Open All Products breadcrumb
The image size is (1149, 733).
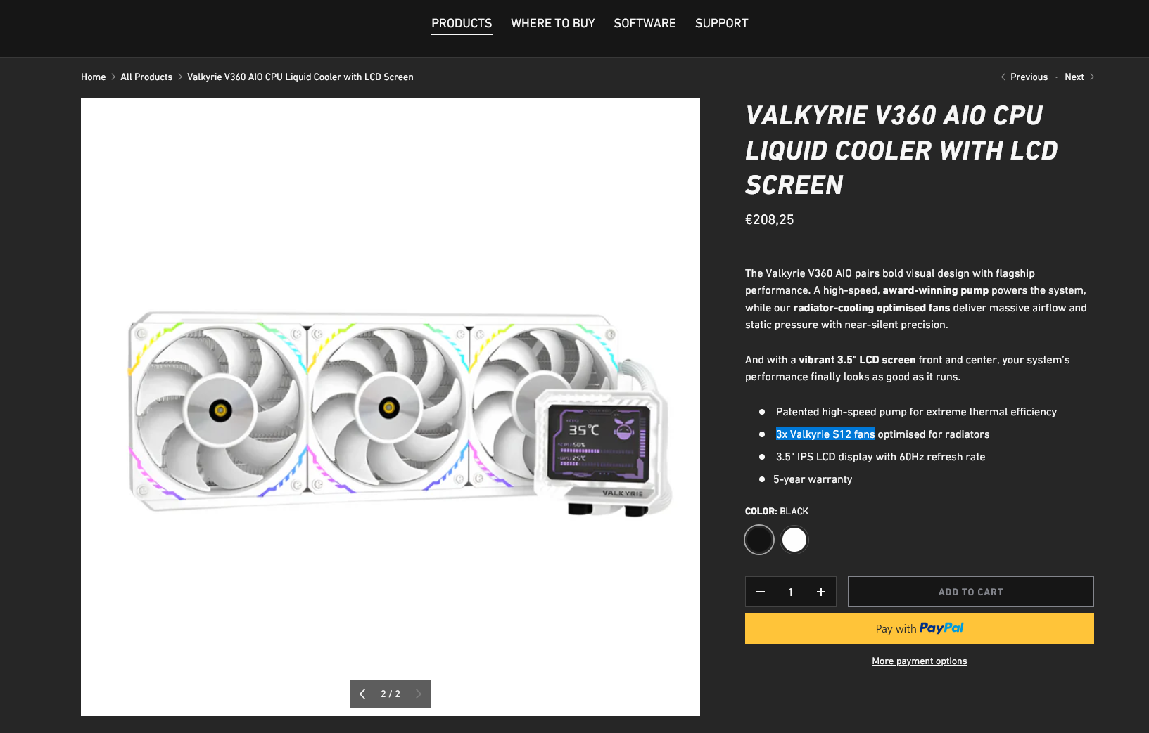(146, 77)
